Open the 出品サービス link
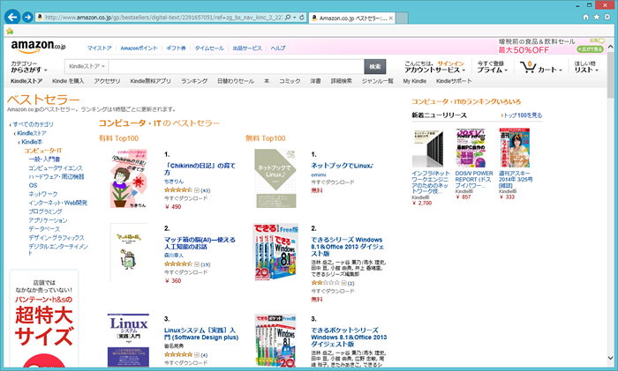The width and height of the screenshot is (618, 371). click(x=247, y=48)
